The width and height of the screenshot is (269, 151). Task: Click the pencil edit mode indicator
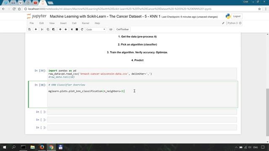pyautogui.click(x=223, y=23)
